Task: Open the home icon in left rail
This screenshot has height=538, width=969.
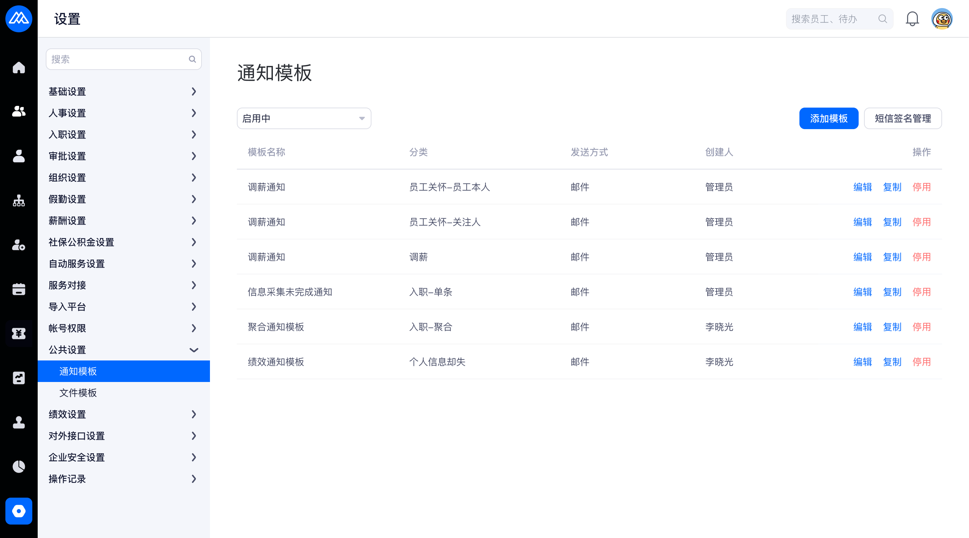Action: pos(19,68)
